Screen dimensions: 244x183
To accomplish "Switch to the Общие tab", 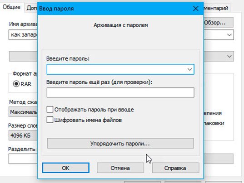I will (11, 7).
